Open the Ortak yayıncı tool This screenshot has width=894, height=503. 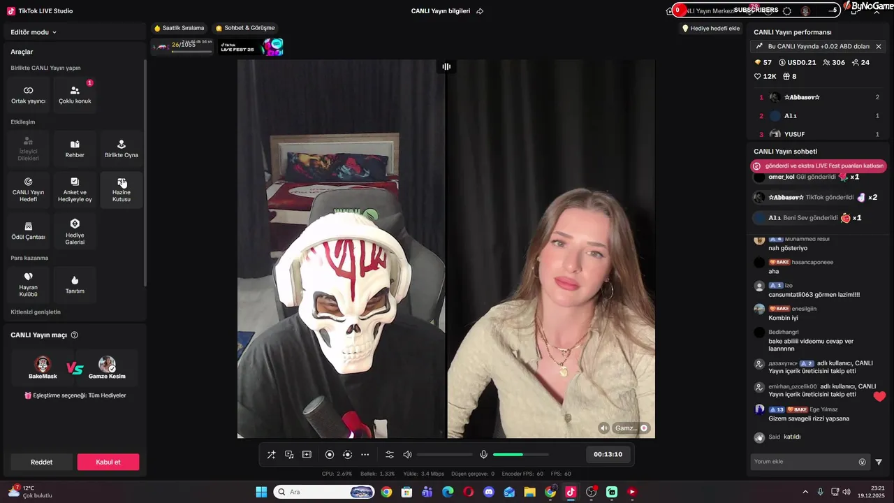28,95
